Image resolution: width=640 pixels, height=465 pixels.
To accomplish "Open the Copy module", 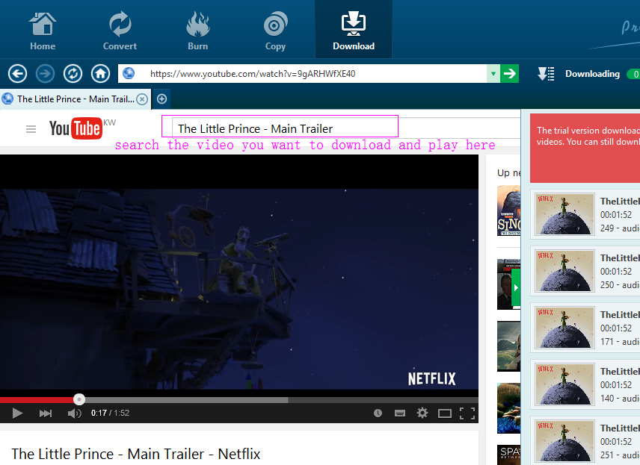I will click(275, 31).
